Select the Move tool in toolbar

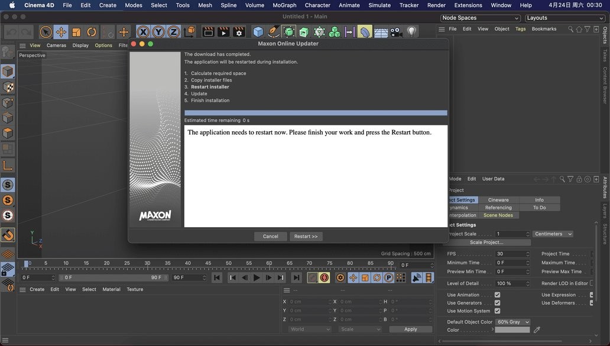tap(61, 32)
